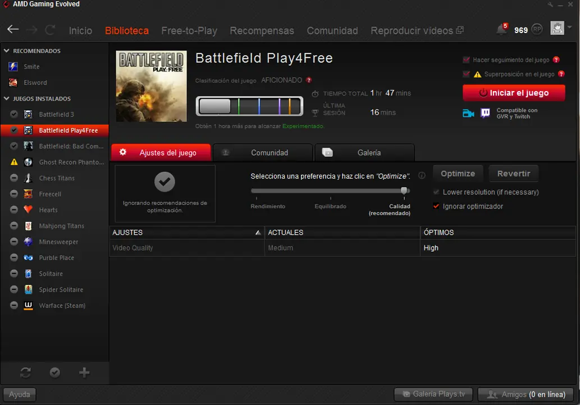Click the Chess Titans icon

pos(28,178)
